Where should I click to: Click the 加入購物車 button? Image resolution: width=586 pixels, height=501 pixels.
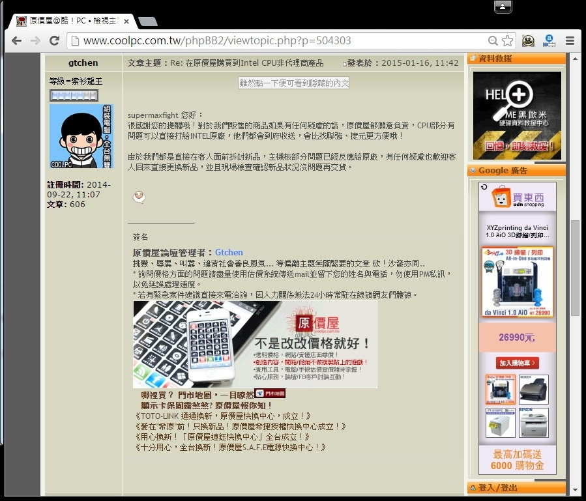click(518, 363)
